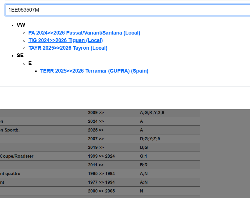The width and height of the screenshot is (250, 198).
Task: Select the TAYR 2025>>2026 Tayron link
Action: point(68,48)
